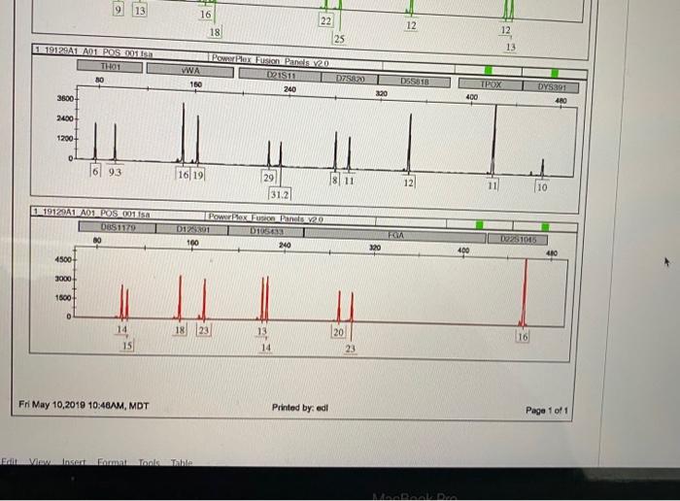
Task: Click the tall TPOX black peak
Action: (494, 139)
